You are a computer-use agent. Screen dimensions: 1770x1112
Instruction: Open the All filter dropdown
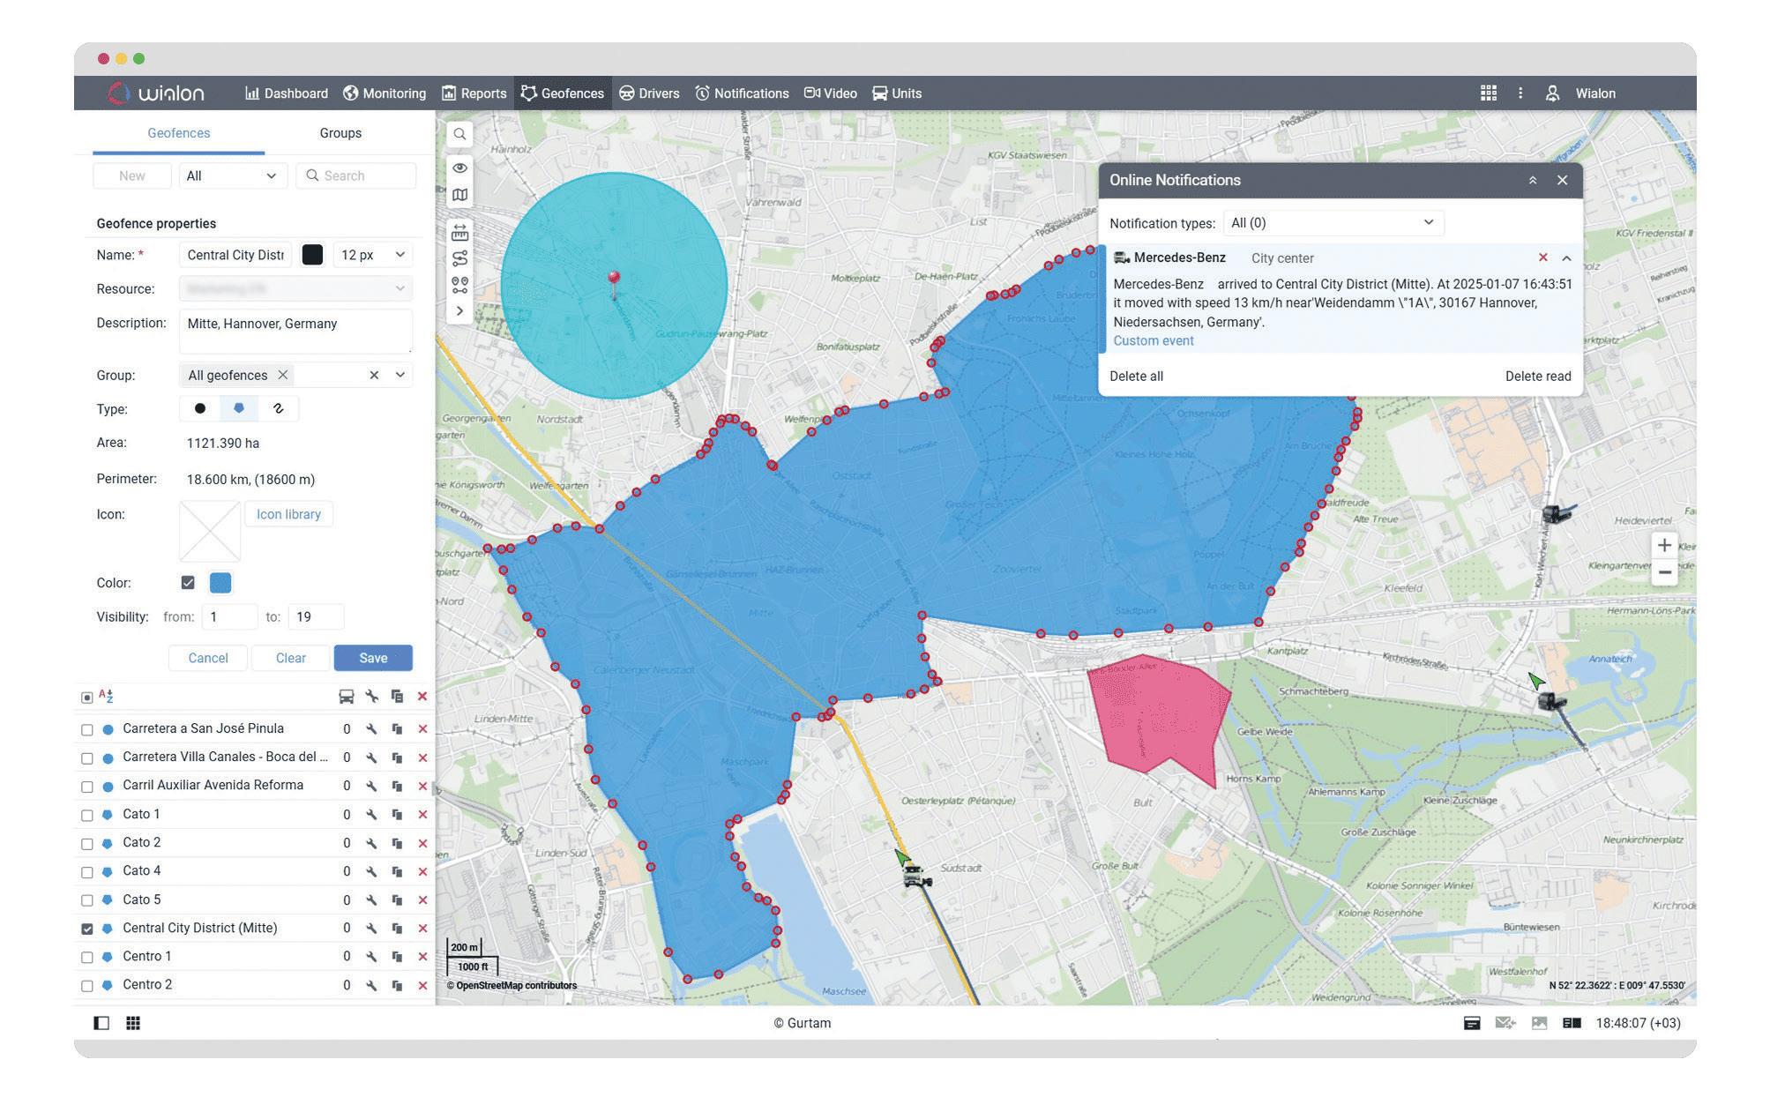(x=232, y=176)
